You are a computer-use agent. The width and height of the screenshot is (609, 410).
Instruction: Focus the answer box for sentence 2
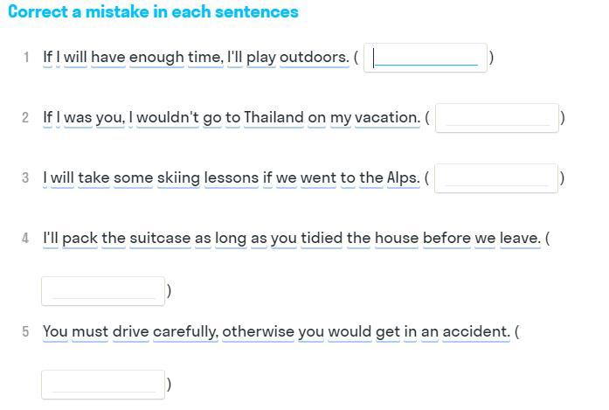(x=497, y=118)
